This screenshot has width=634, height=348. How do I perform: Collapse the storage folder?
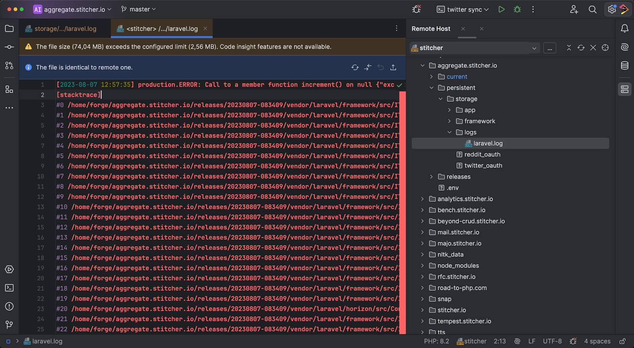pyautogui.click(x=440, y=99)
